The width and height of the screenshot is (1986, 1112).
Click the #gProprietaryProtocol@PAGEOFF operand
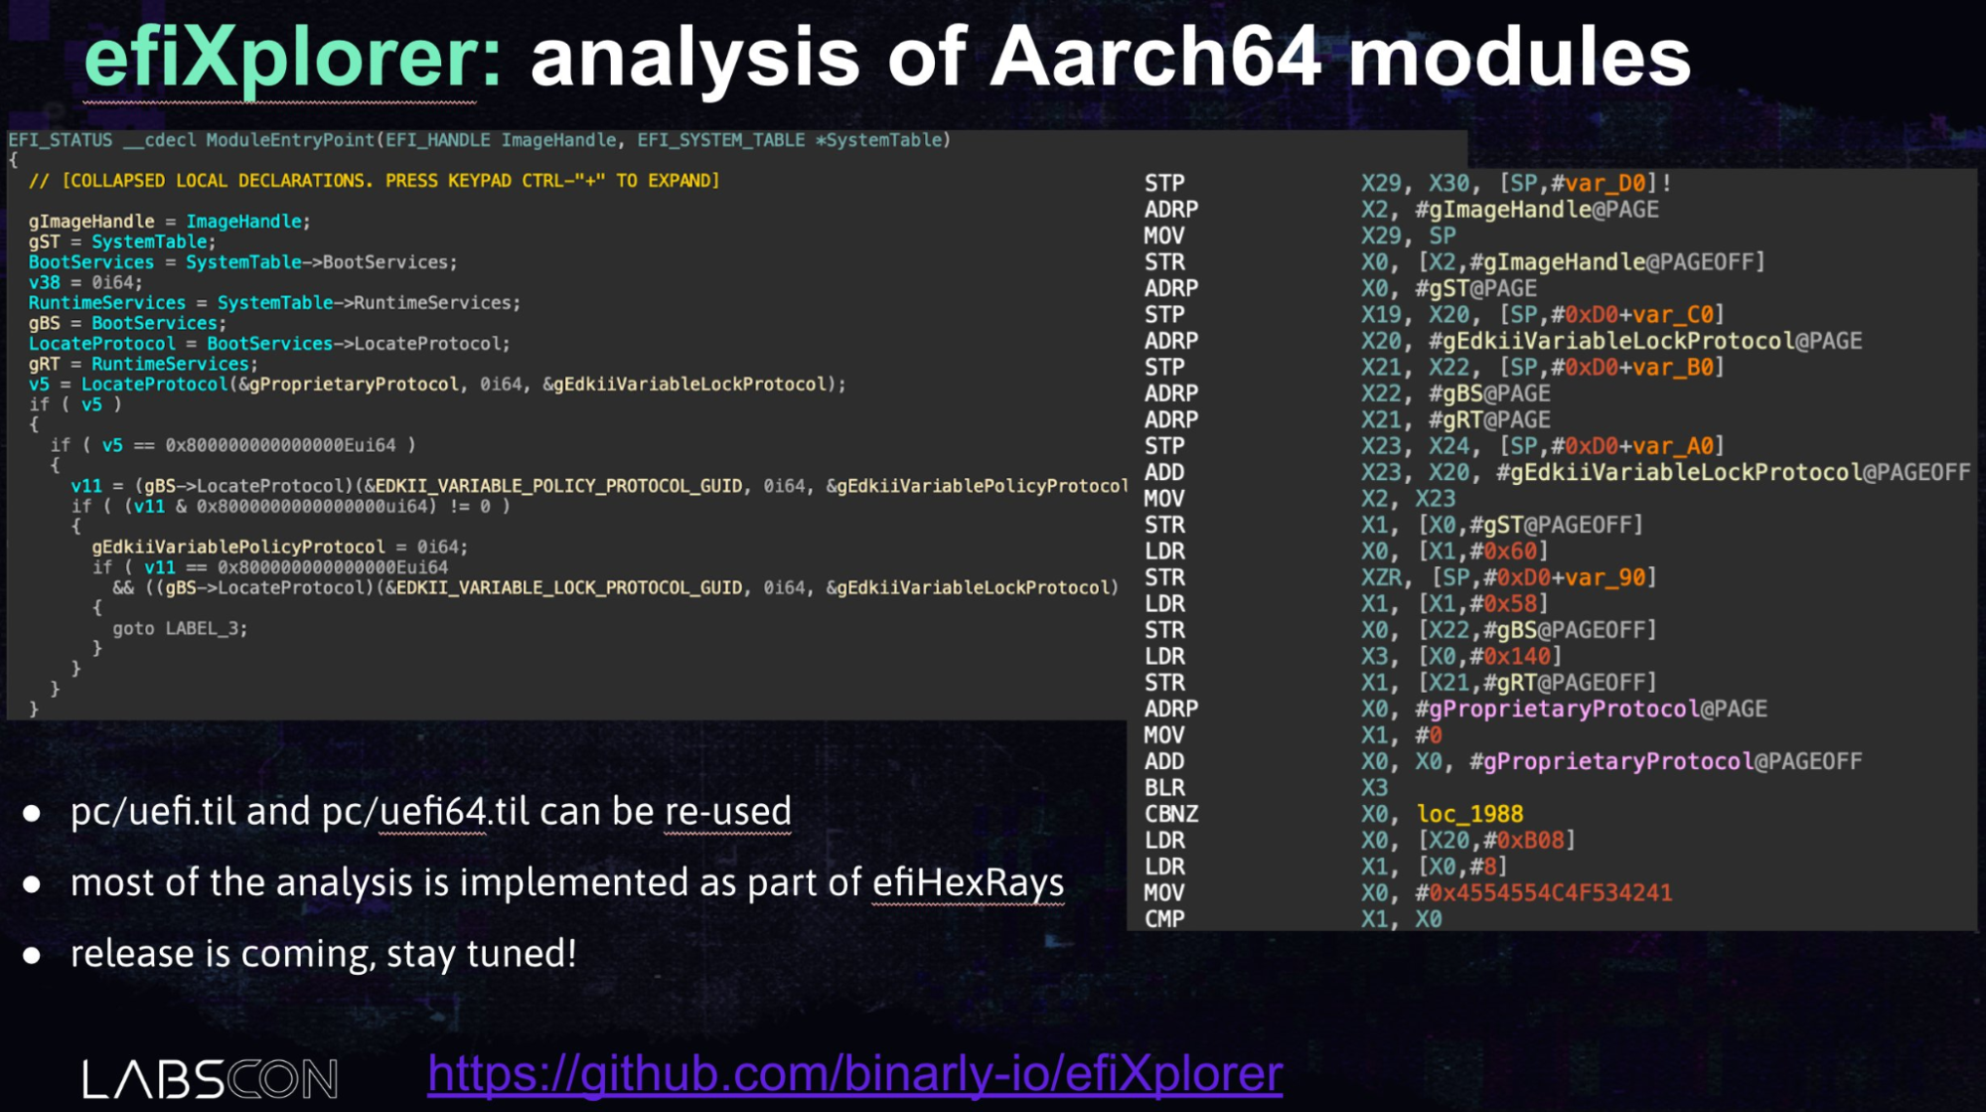[1665, 761]
